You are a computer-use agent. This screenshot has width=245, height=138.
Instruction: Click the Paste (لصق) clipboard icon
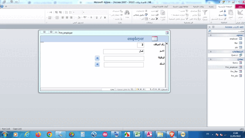click(x=231, y=12)
